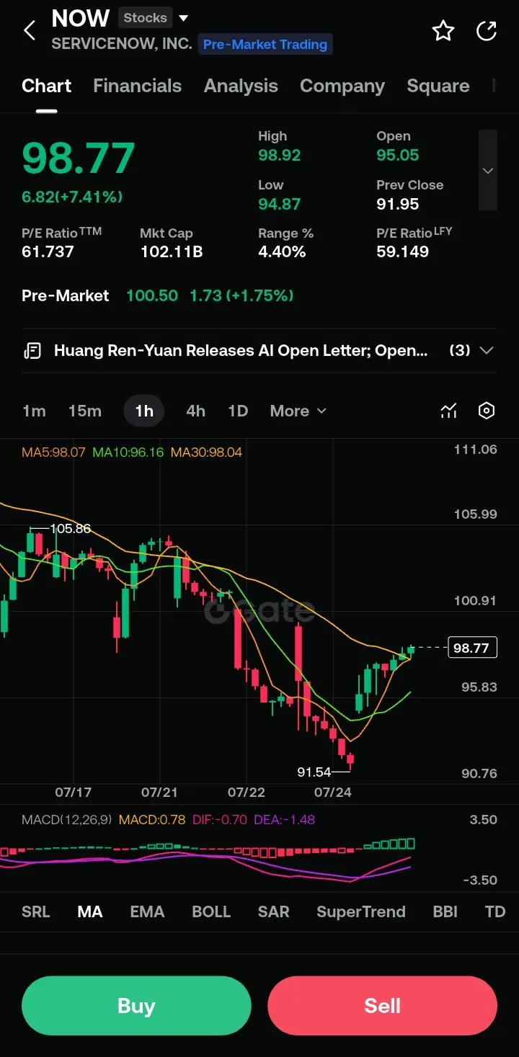519x1057 pixels.
Task: Select the MA indicator
Action: (x=90, y=911)
